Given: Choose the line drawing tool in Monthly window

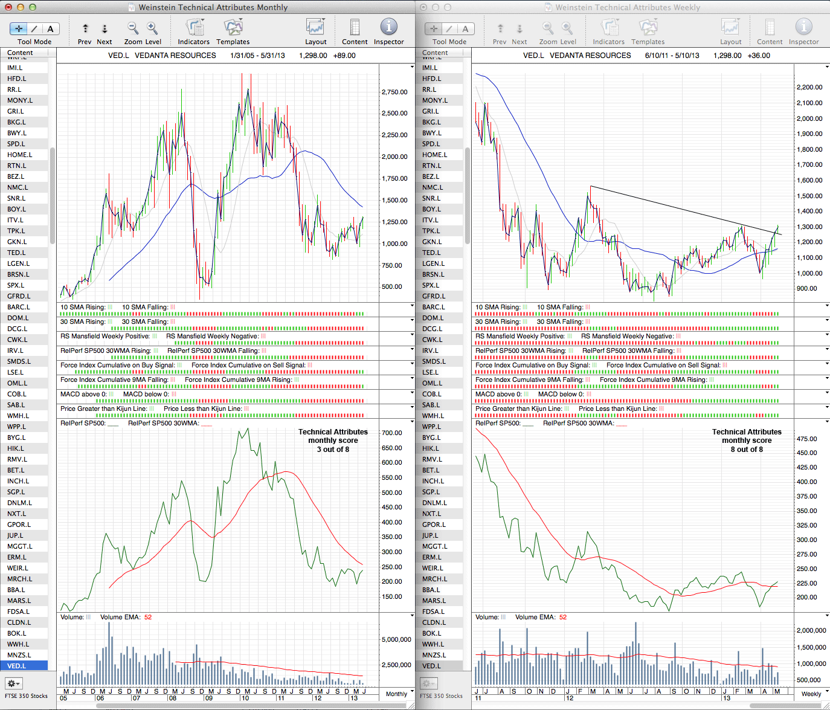Looking at the screenshot, I should click(35, 28).
